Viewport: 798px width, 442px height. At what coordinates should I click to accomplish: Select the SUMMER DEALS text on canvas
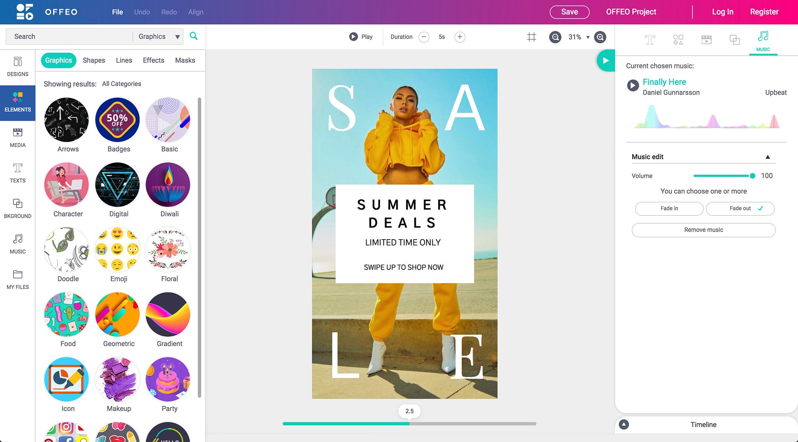(x=402, y=214)
